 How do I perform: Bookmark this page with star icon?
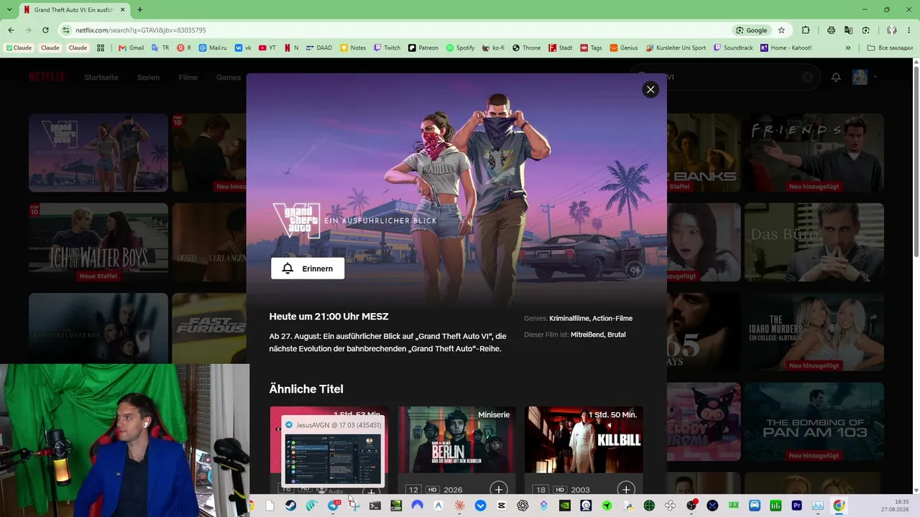[x=781, y=30]
